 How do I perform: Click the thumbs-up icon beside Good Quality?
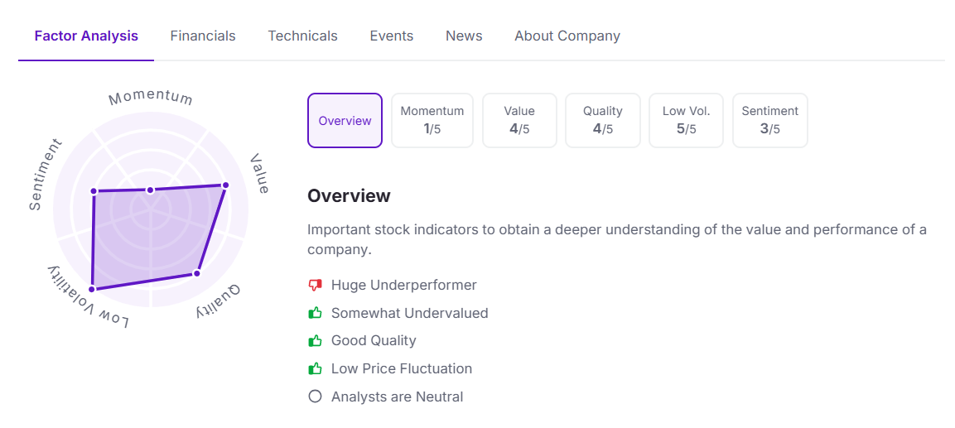pyautogui.click(x=315, y=340)
